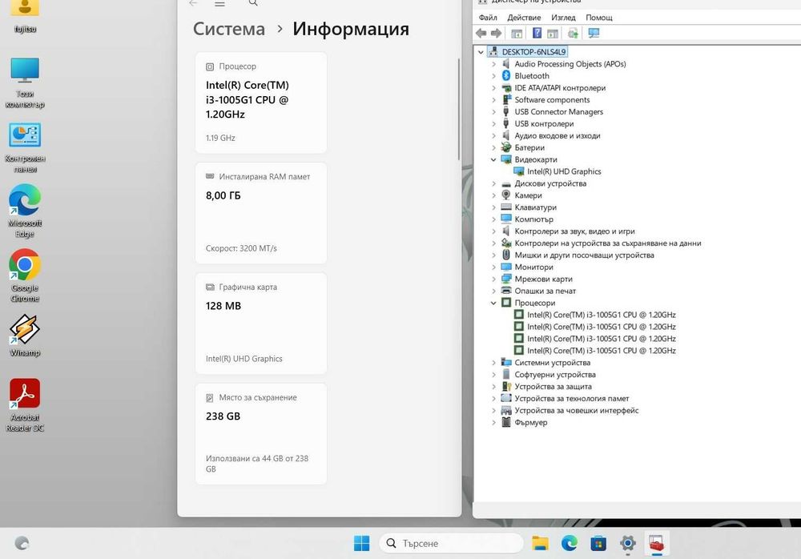
Task: Expand the Монитори category
Action: (x=493, y=267)
